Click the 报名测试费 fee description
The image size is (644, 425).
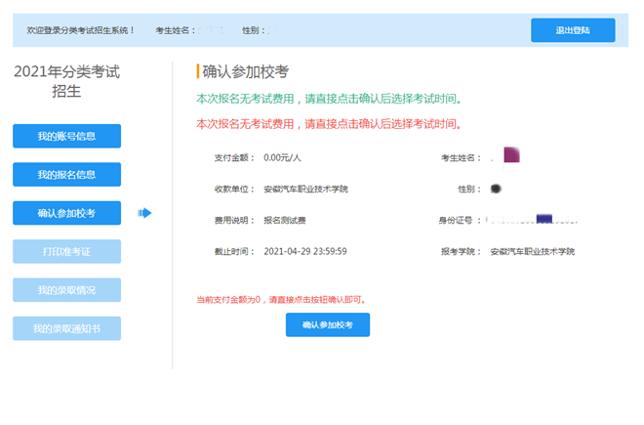[285, 220]
